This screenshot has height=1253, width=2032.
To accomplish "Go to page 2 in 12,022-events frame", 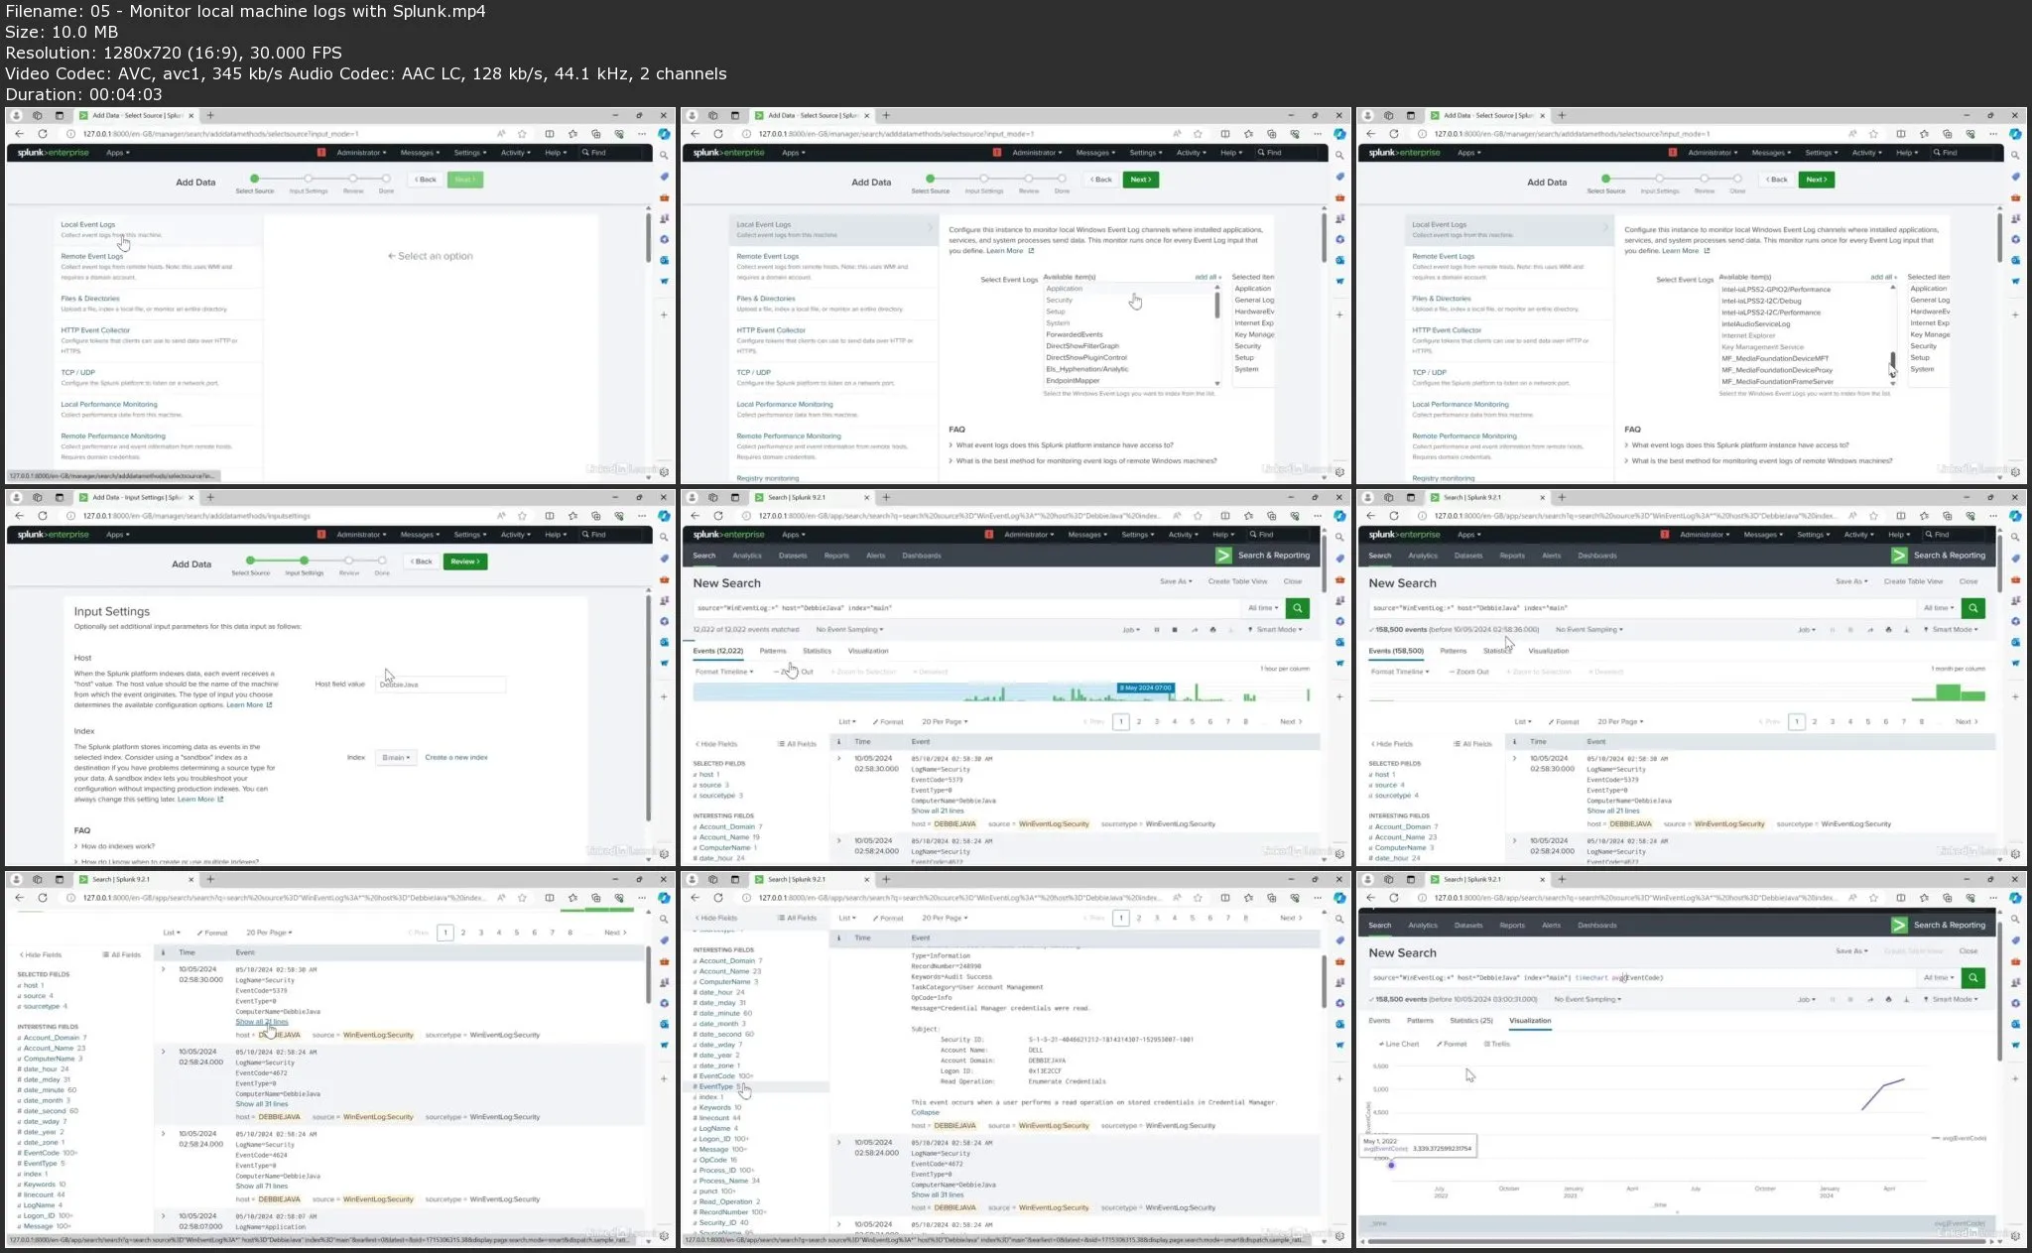I will 1139,722.
